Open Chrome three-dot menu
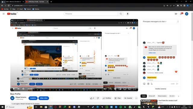The width and height of the screenshot is (193, 109). pos(191,5)
